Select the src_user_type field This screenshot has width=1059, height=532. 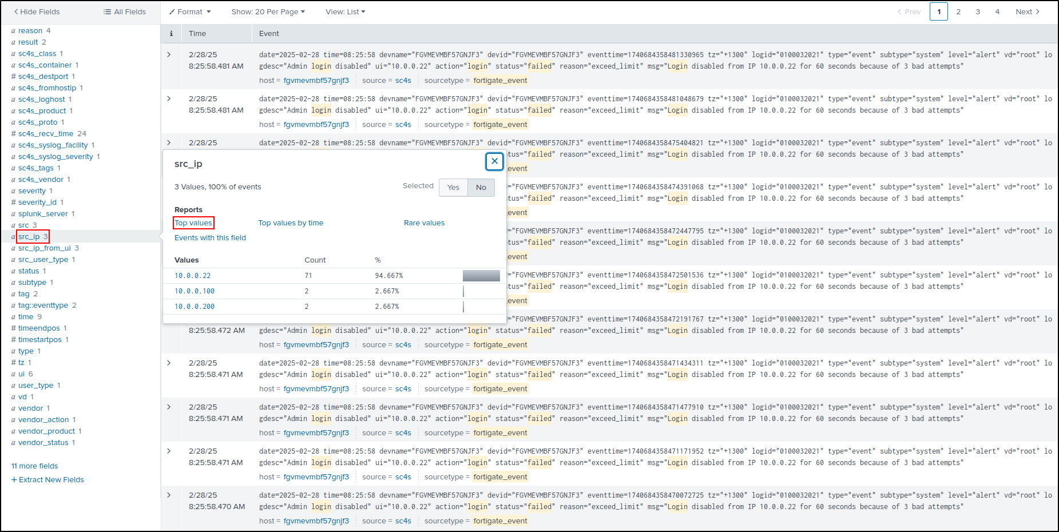pos(43,260)
